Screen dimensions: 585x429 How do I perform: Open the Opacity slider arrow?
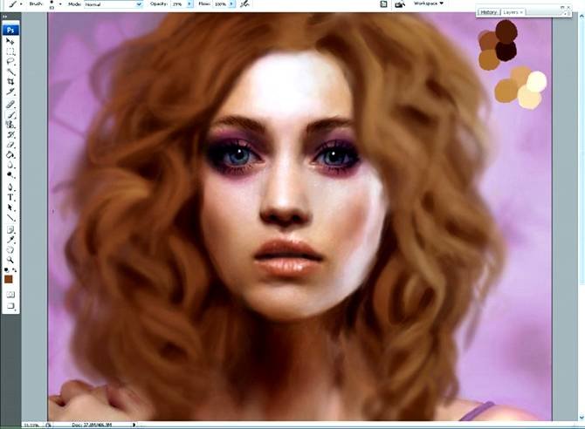click(189, 4)
